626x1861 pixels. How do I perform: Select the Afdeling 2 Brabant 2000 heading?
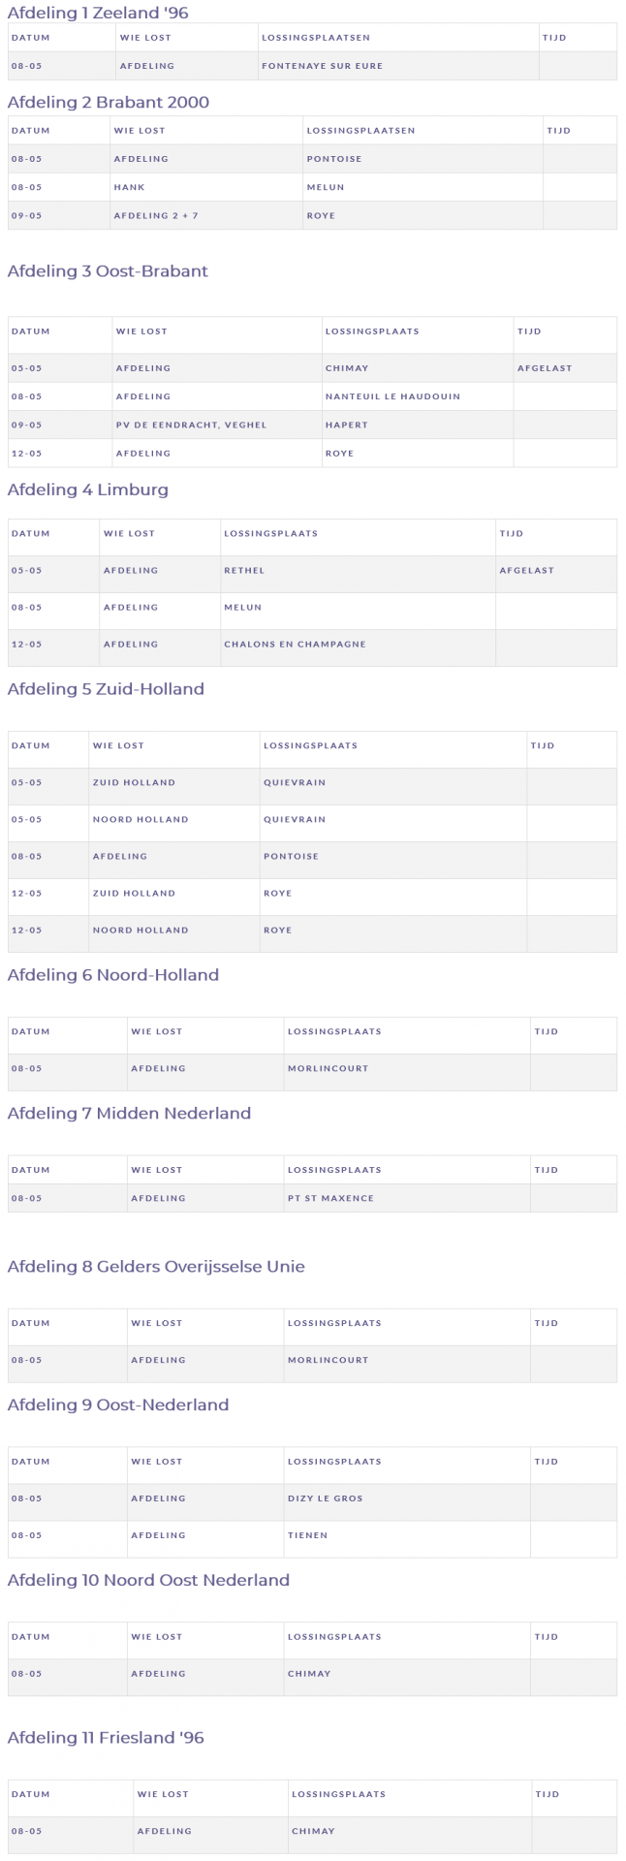(109, 102)
